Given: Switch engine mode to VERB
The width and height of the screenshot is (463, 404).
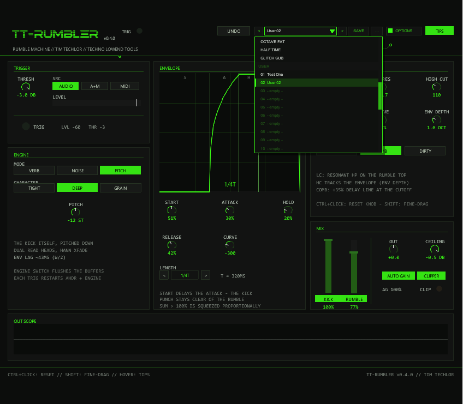Looking at the screenshot, I should pos(34,171).
